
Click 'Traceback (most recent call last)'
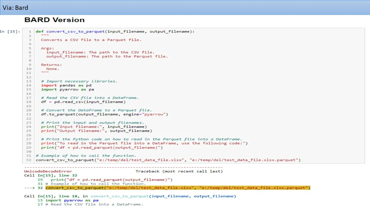pos(179,171)
